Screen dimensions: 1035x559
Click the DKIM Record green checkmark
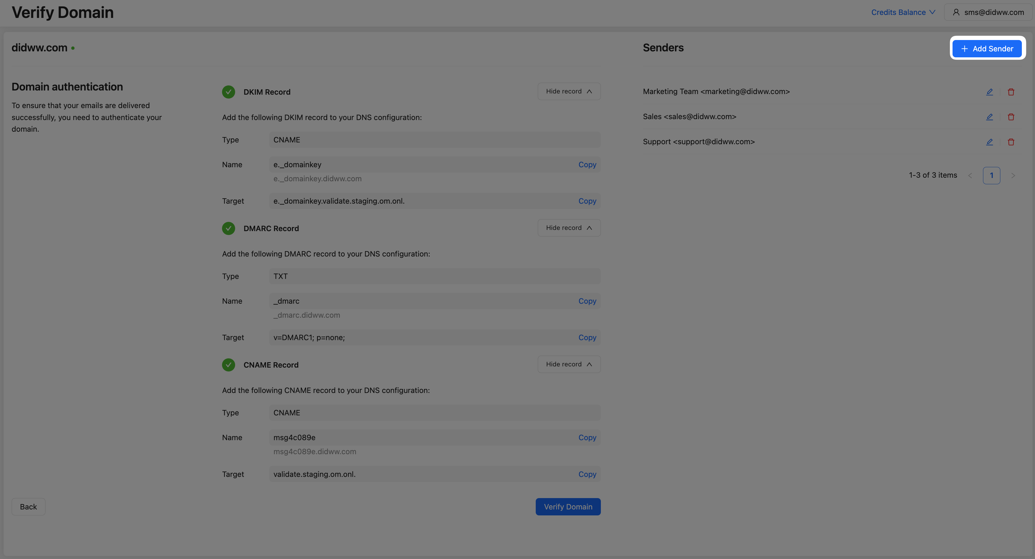[229, 92]
